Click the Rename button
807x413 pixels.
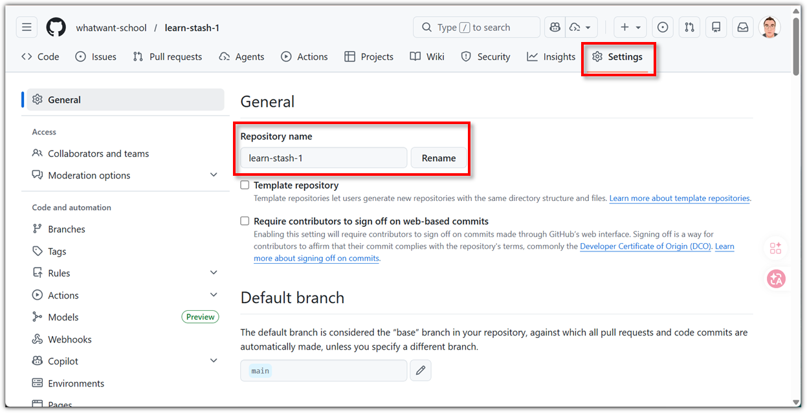click(x=439, y=158)
